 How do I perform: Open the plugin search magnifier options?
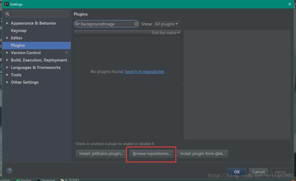77,24
